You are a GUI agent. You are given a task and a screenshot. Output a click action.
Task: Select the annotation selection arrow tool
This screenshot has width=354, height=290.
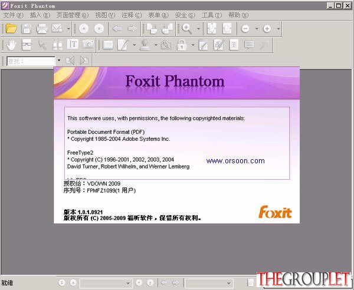[x=42, y=45]
